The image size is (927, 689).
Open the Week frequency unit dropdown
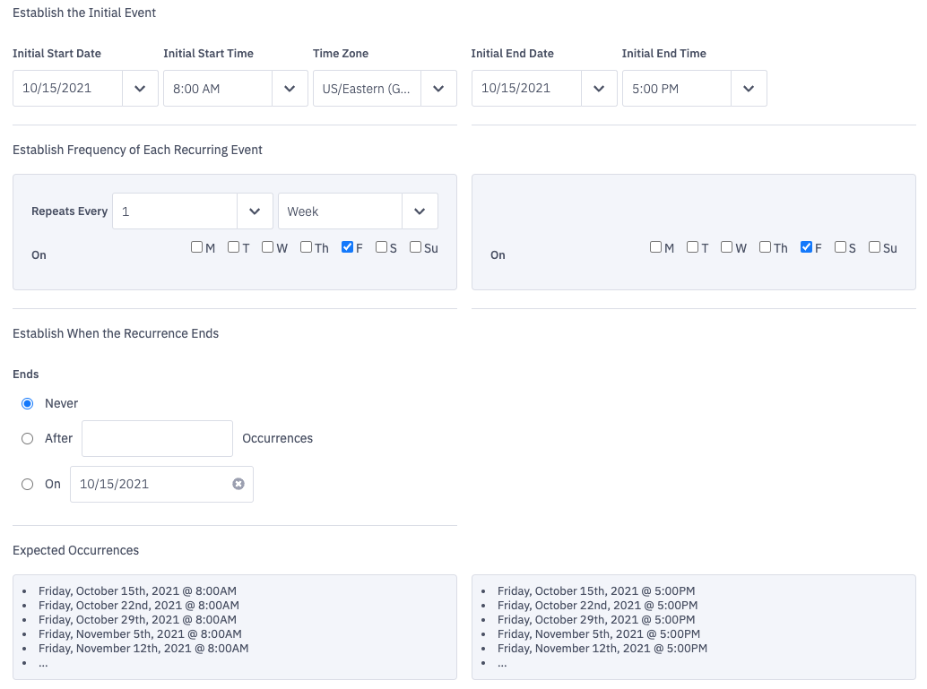pyautogui.click(x=420, y=211)
